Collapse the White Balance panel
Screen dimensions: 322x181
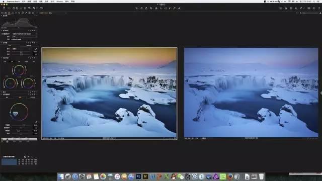pos(2,43)
